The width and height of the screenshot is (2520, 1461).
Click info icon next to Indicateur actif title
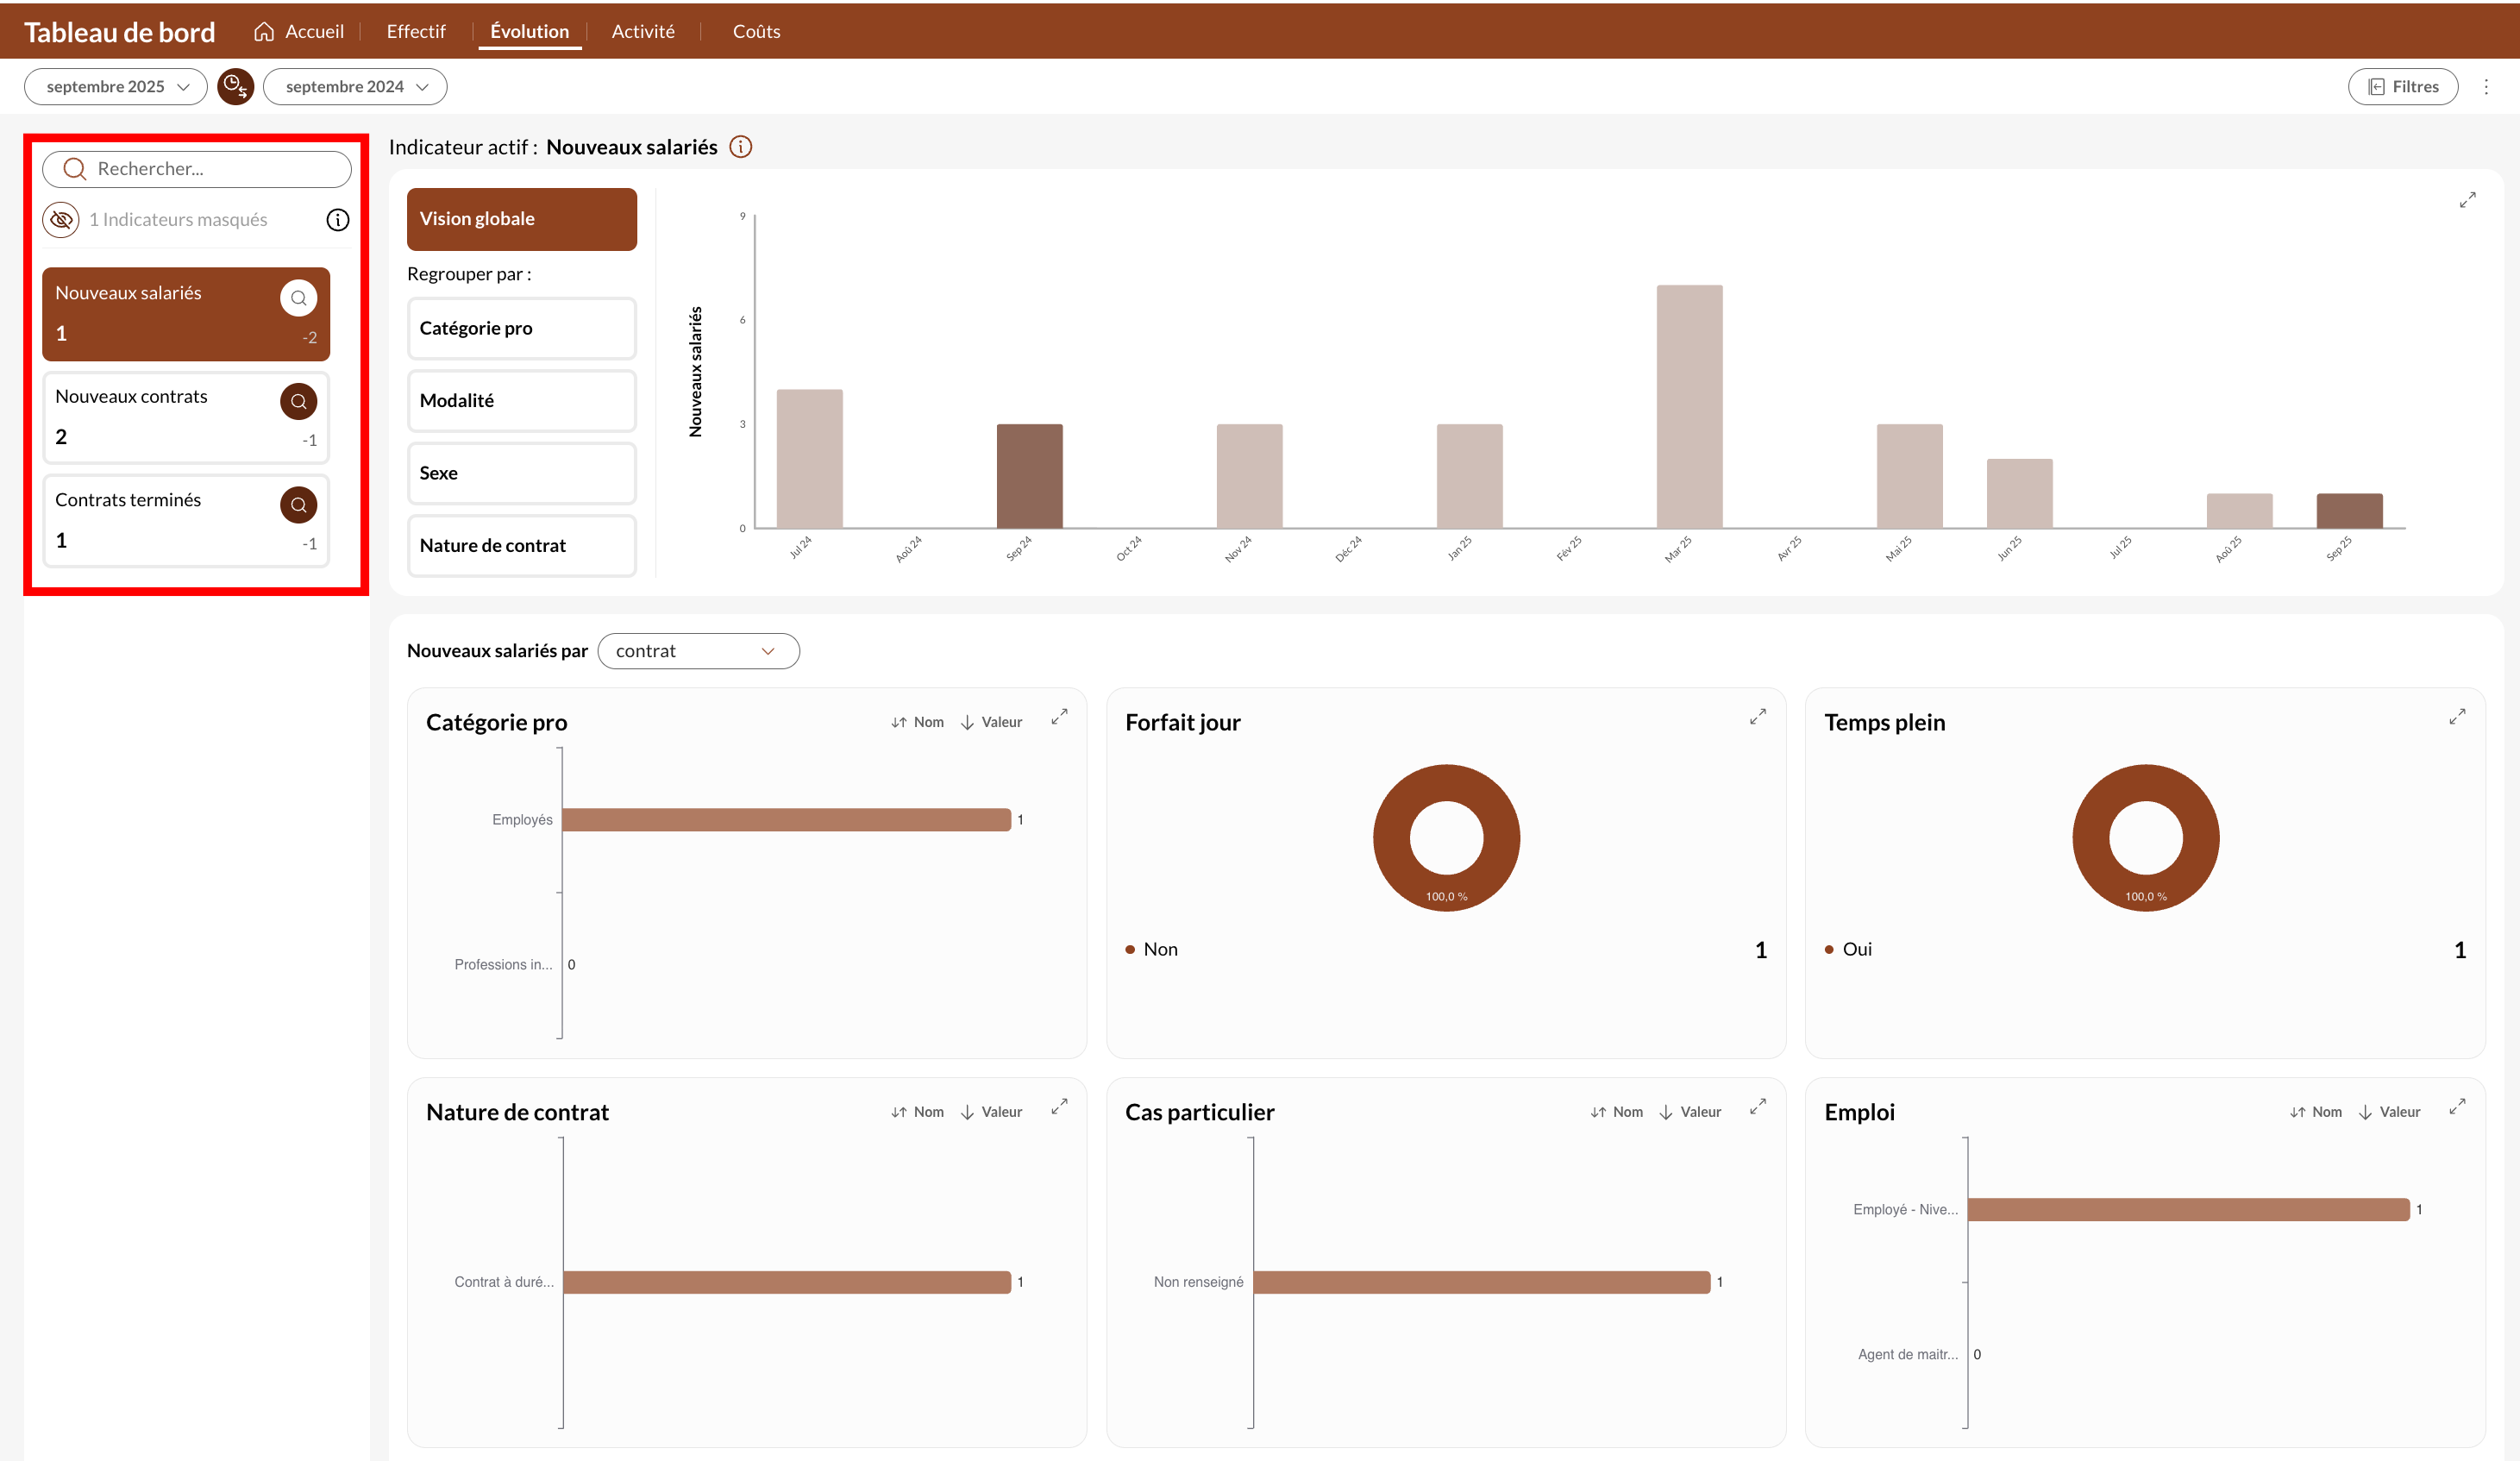[x=741, y=147]
